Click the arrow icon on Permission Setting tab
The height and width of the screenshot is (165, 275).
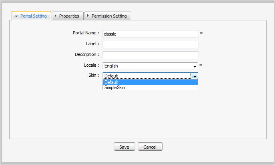click(88, 16)
